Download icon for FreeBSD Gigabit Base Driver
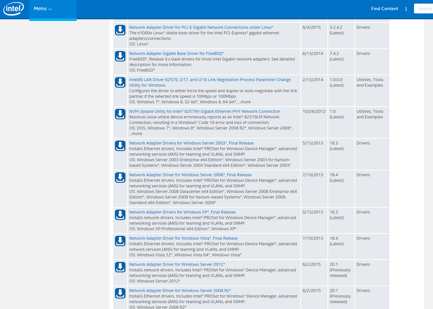This screenshot has width=433, height=309. coord(120,56)
